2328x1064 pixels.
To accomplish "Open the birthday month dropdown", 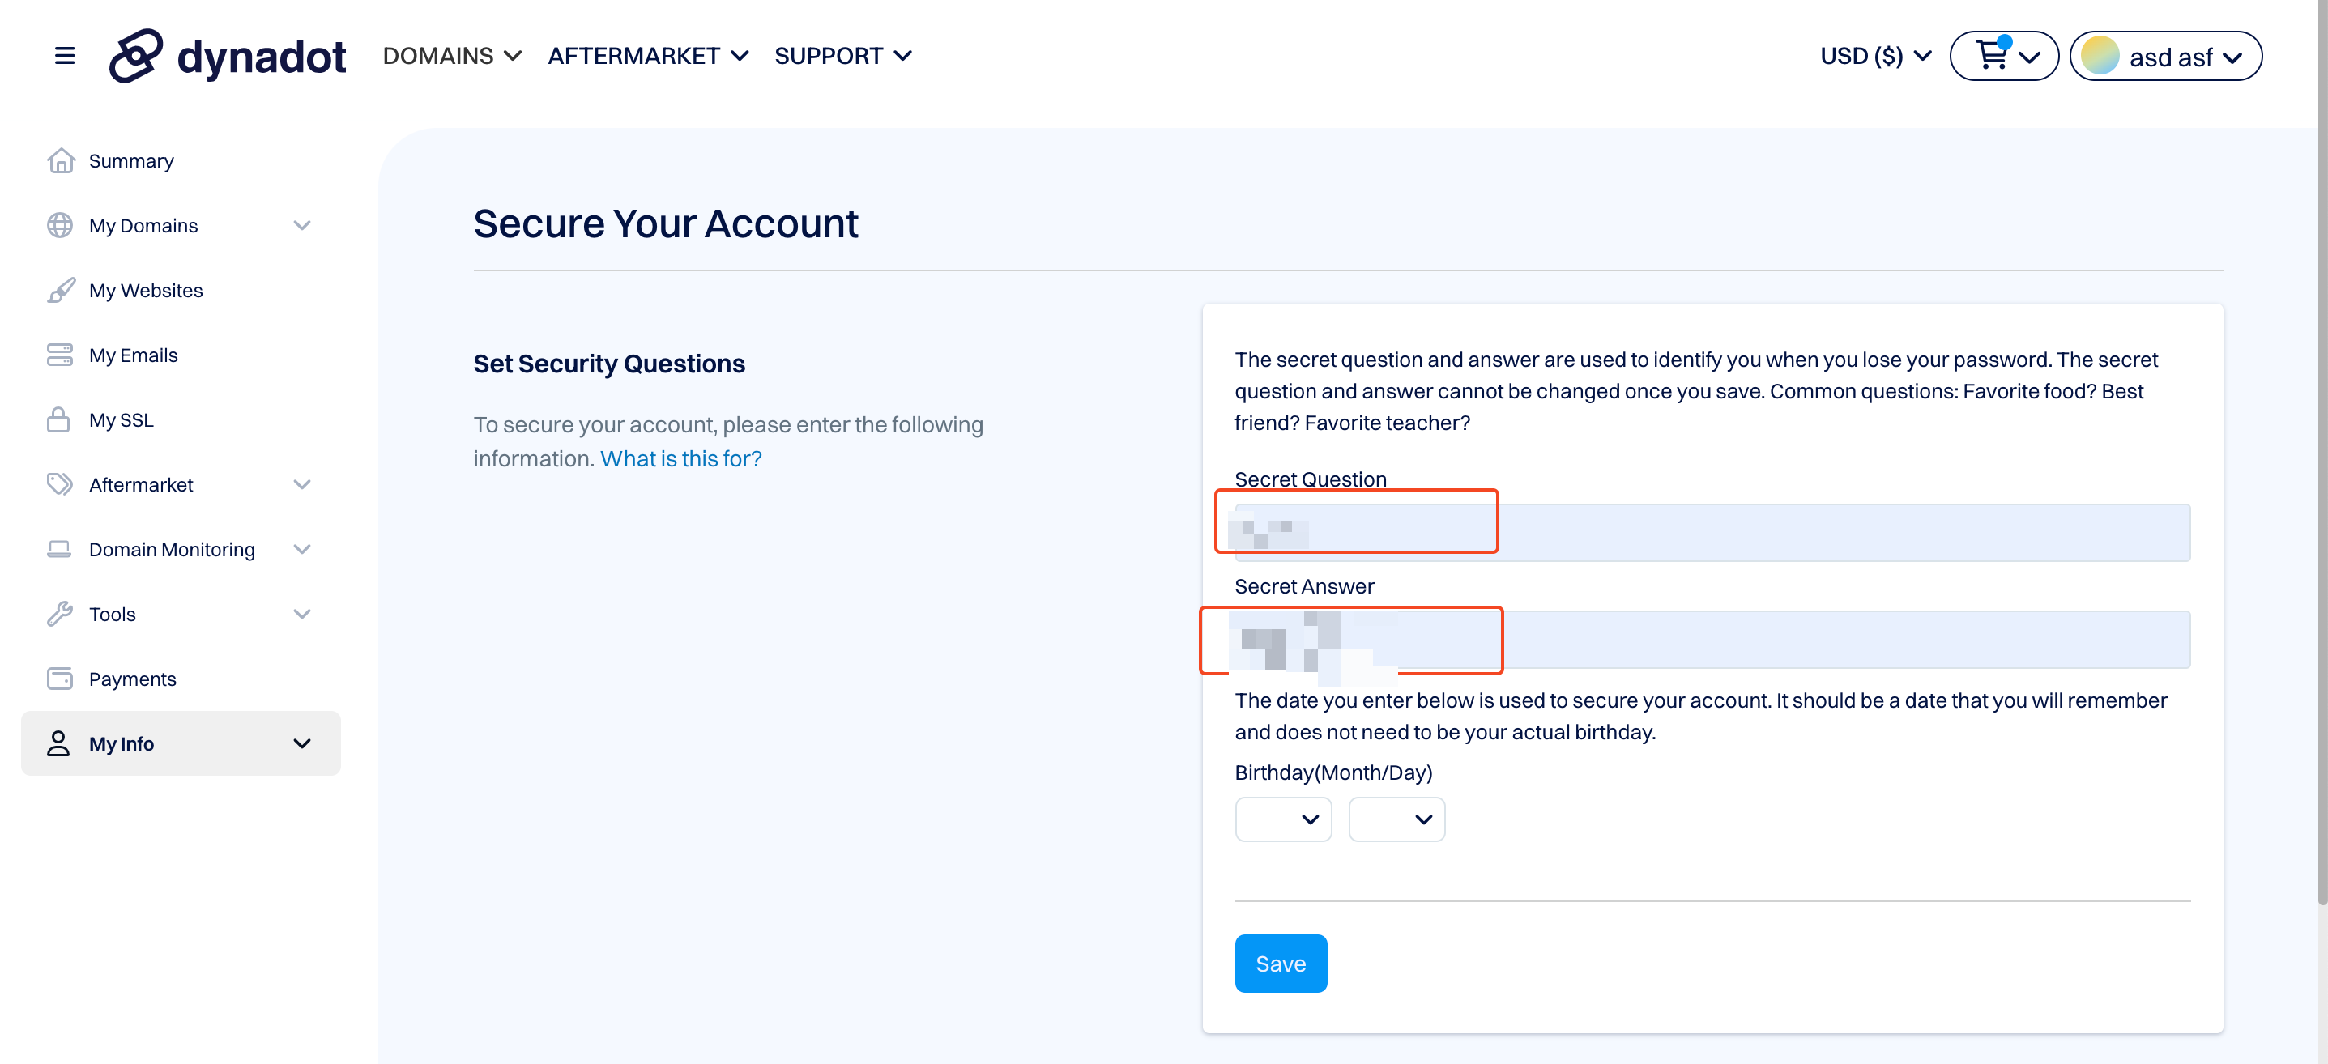I will click(x=1283, y=819).
